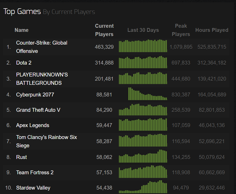Click the Apex Legends 30-day chart
236x194 pixels.
point(143,124)
